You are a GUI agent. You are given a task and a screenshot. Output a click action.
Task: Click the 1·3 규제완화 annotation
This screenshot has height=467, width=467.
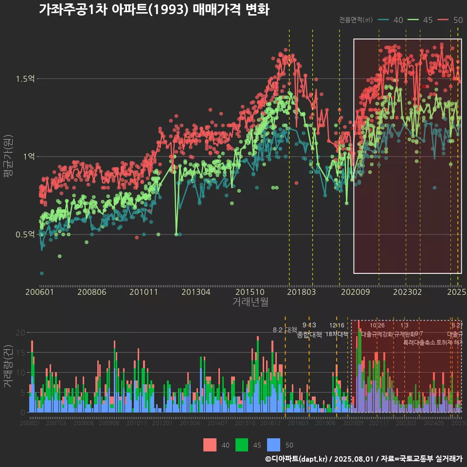pyautogui.click(x=404, y=330)
